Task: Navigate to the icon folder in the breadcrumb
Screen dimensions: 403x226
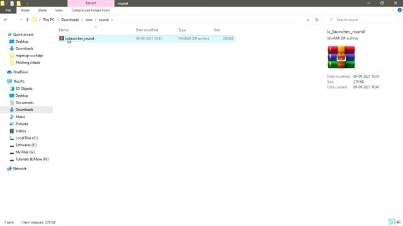Action: 89,19
